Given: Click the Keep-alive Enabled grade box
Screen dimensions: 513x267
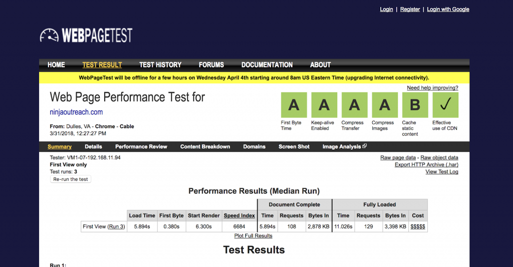Looking at the screenshot, I should coord(324,105).
